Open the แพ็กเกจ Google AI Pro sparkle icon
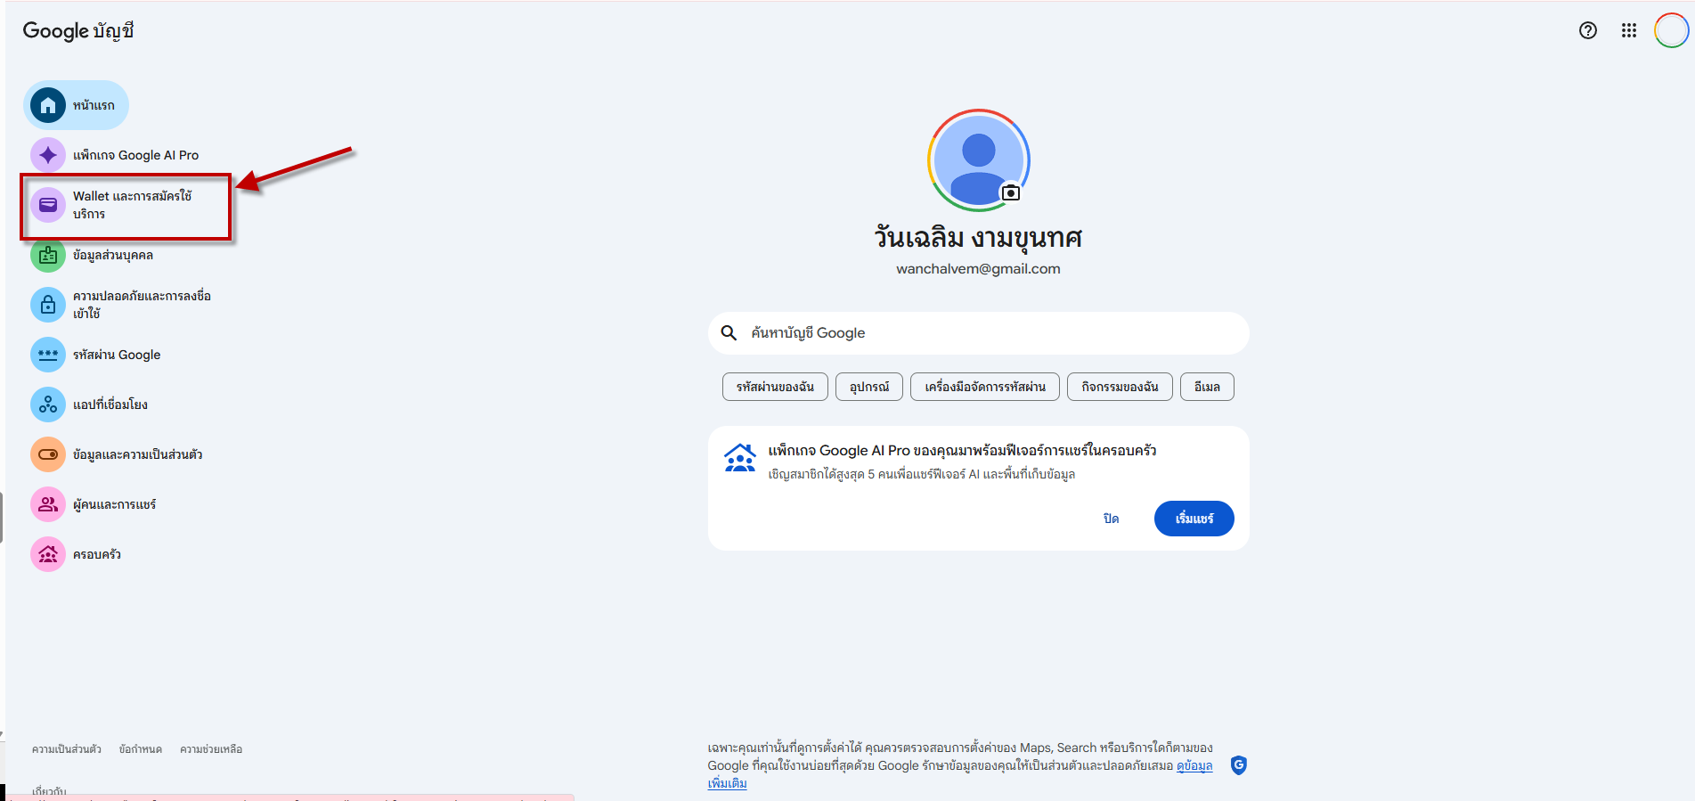 (x=48, y=155)
